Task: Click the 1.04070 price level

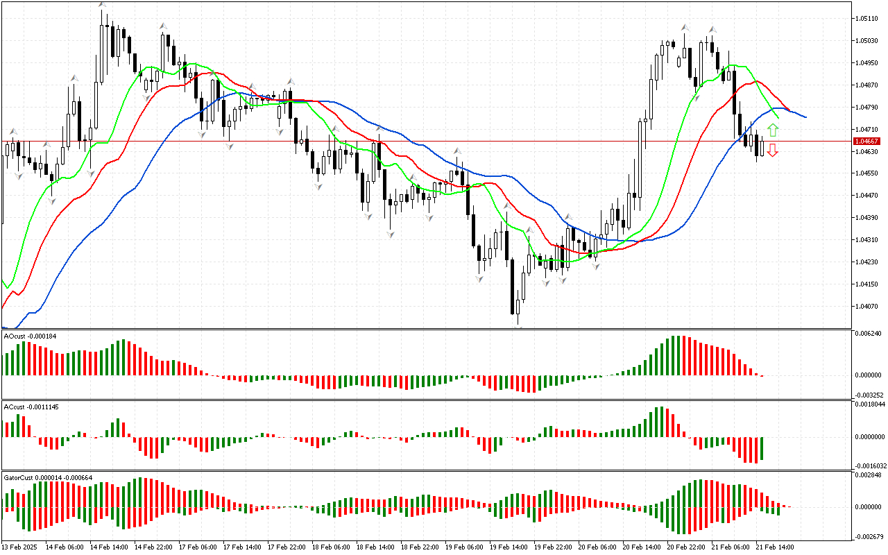Action: pyautogui.click(x=868, y=307)
